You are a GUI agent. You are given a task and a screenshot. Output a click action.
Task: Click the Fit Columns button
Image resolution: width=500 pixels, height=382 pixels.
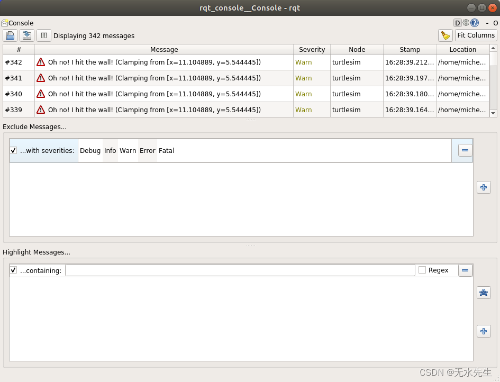(476, 35)
